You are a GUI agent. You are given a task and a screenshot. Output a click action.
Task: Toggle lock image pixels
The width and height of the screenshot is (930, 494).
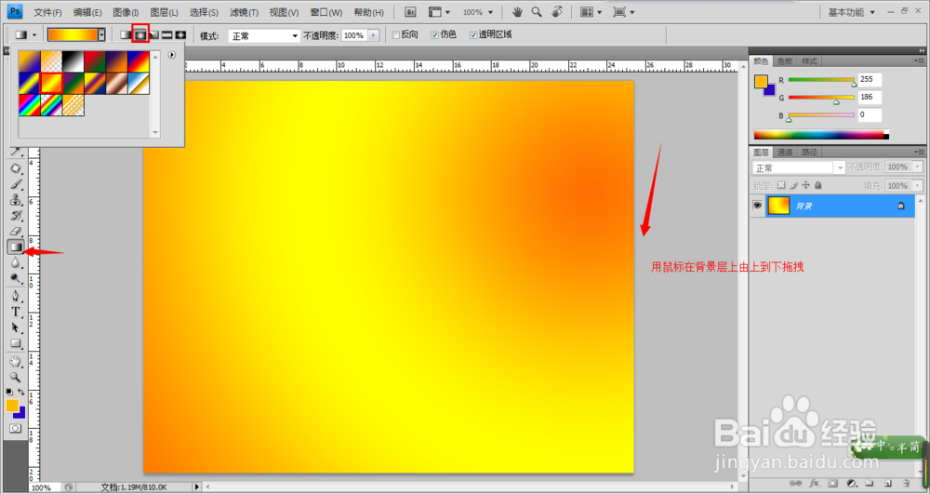(793, 186)
